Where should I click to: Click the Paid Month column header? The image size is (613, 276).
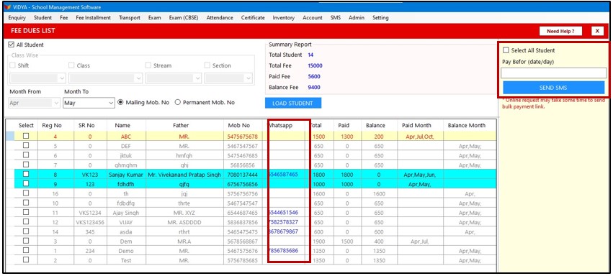click(x=416, y=126)
